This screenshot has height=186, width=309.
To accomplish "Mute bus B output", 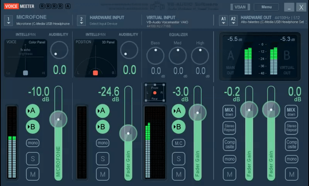I will coord(292,174).
